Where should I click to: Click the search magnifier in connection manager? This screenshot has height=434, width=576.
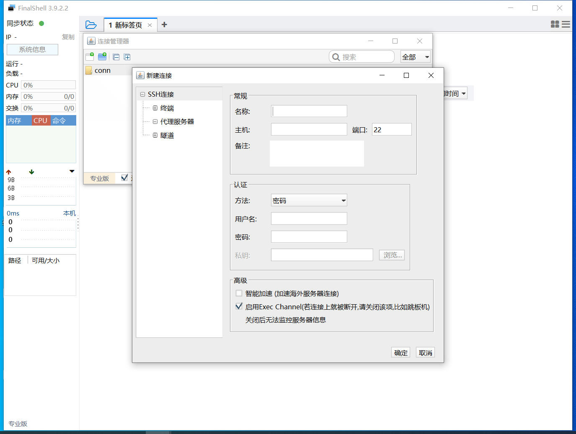(x=336, y=56)
